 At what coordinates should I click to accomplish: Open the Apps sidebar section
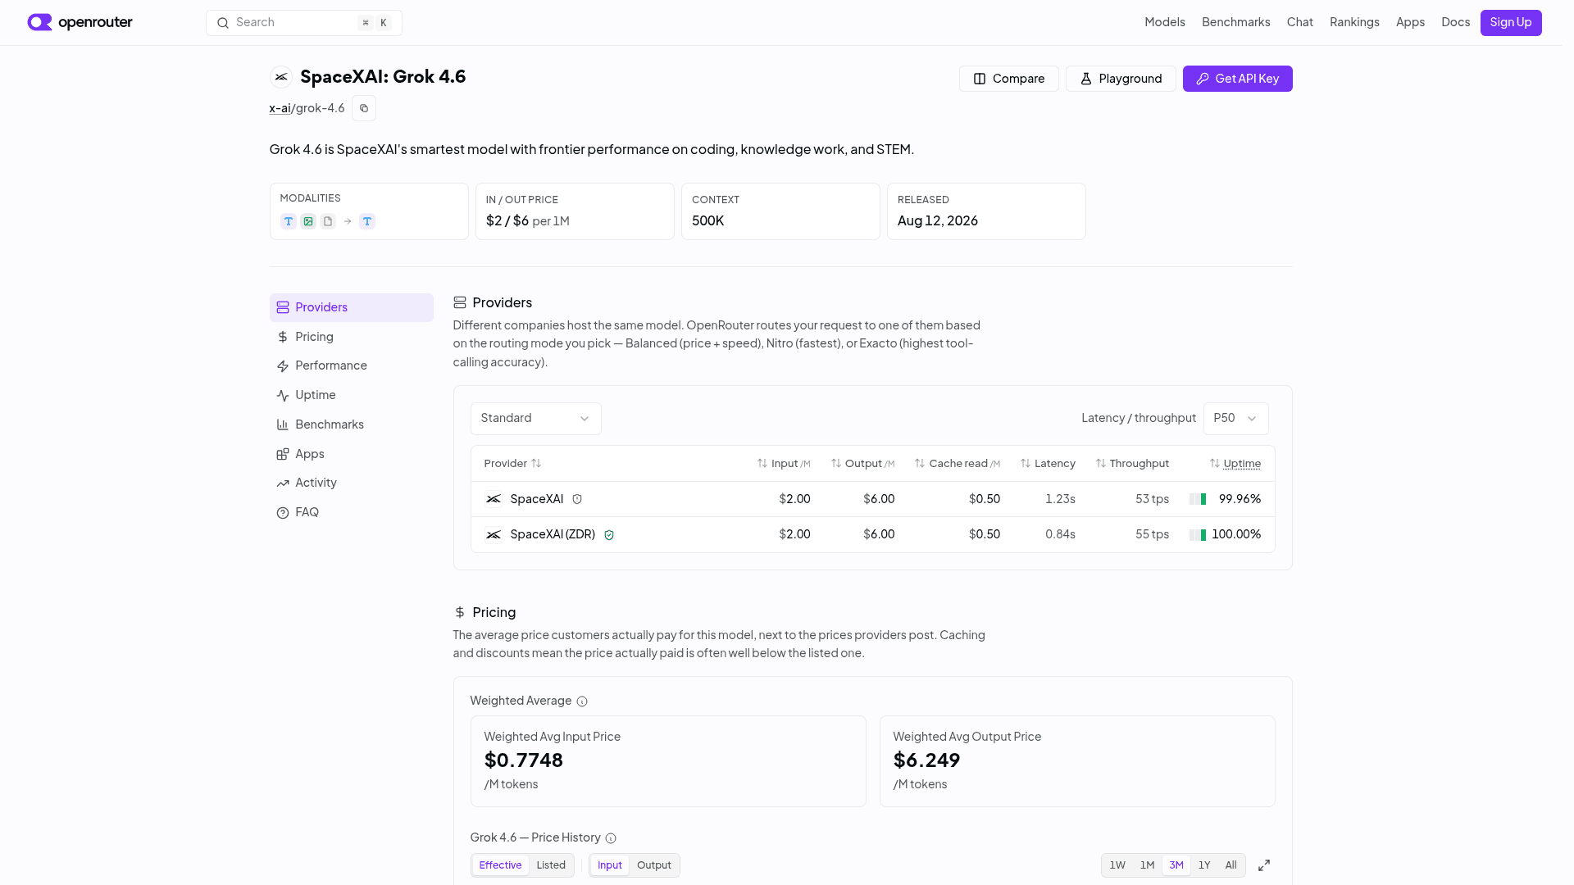pyautogui.click(x=352, y=454)
